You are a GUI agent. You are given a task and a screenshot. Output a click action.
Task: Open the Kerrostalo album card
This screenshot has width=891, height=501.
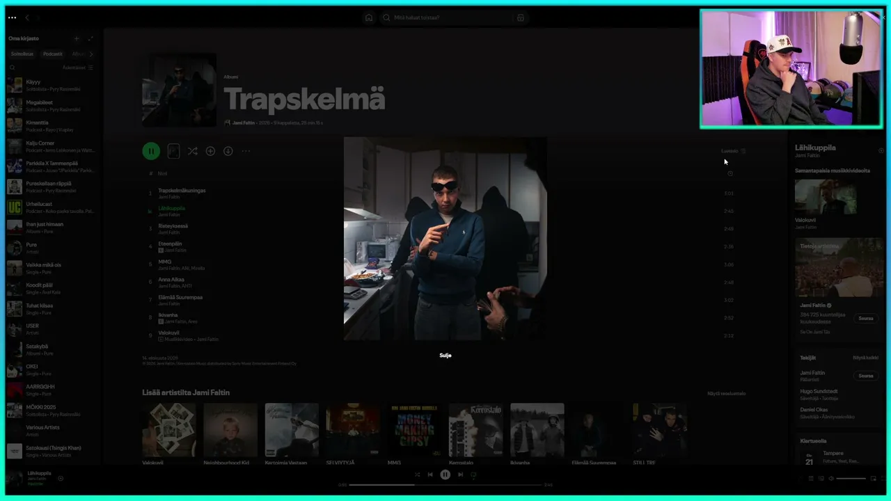[475, 434]
